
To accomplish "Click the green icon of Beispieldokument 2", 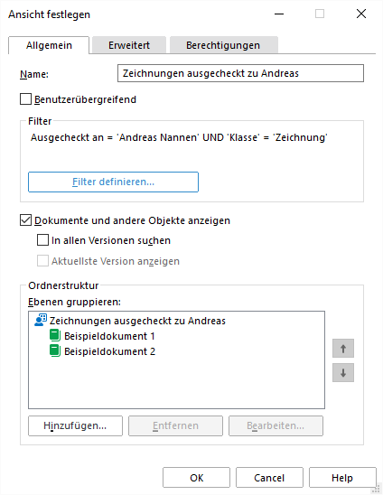I will (55, 350).
